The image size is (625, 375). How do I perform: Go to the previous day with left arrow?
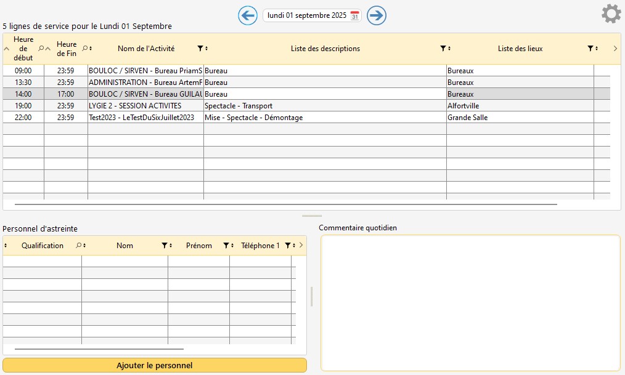tap(247, 15)
